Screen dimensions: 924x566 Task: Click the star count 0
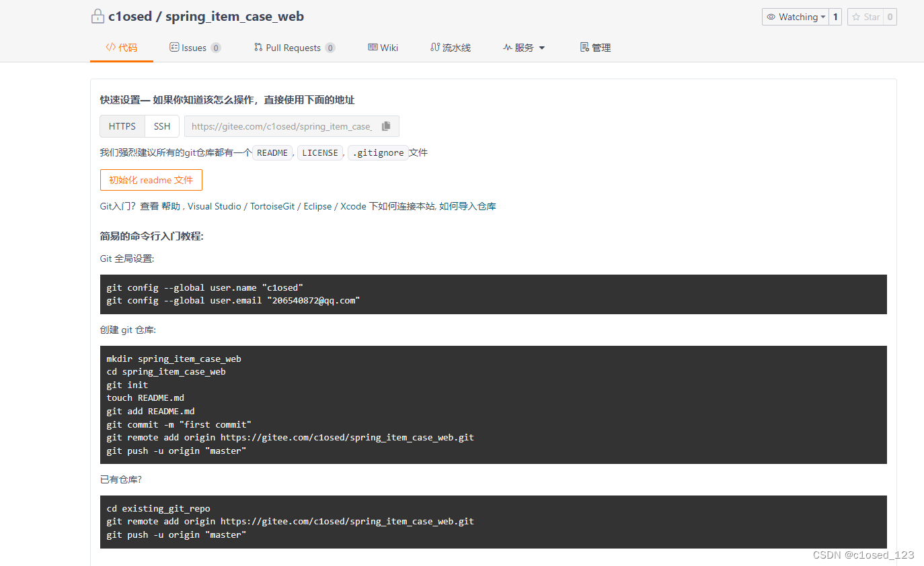[x=890, y=17]
